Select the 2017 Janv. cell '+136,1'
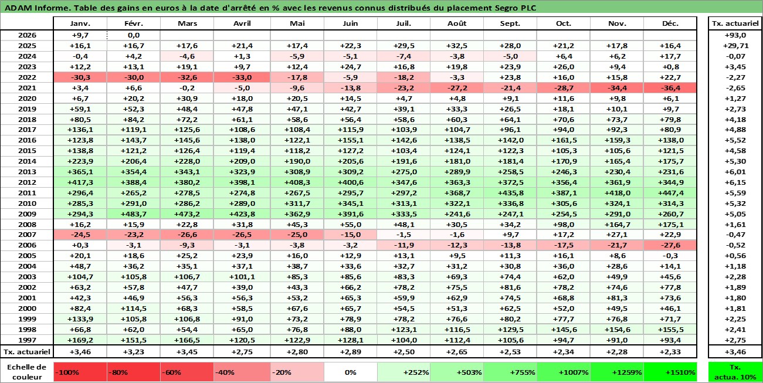This screenshot has height=383, width=763. point(80,130)
